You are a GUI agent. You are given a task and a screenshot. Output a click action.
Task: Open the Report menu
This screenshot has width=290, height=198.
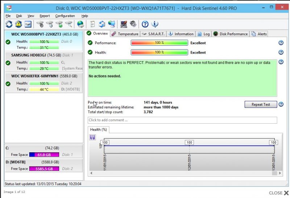(45, 16)
